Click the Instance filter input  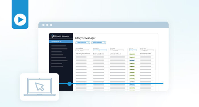point(117,50)
